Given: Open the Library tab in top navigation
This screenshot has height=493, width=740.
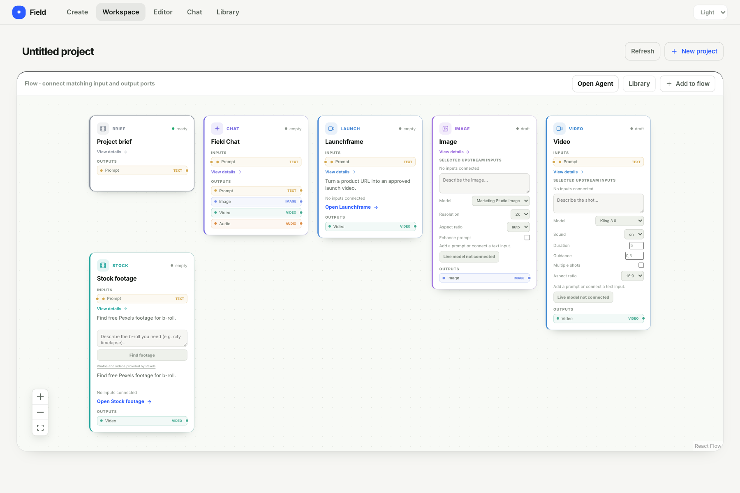Looking at the screenshot, I should coord(228,12).
